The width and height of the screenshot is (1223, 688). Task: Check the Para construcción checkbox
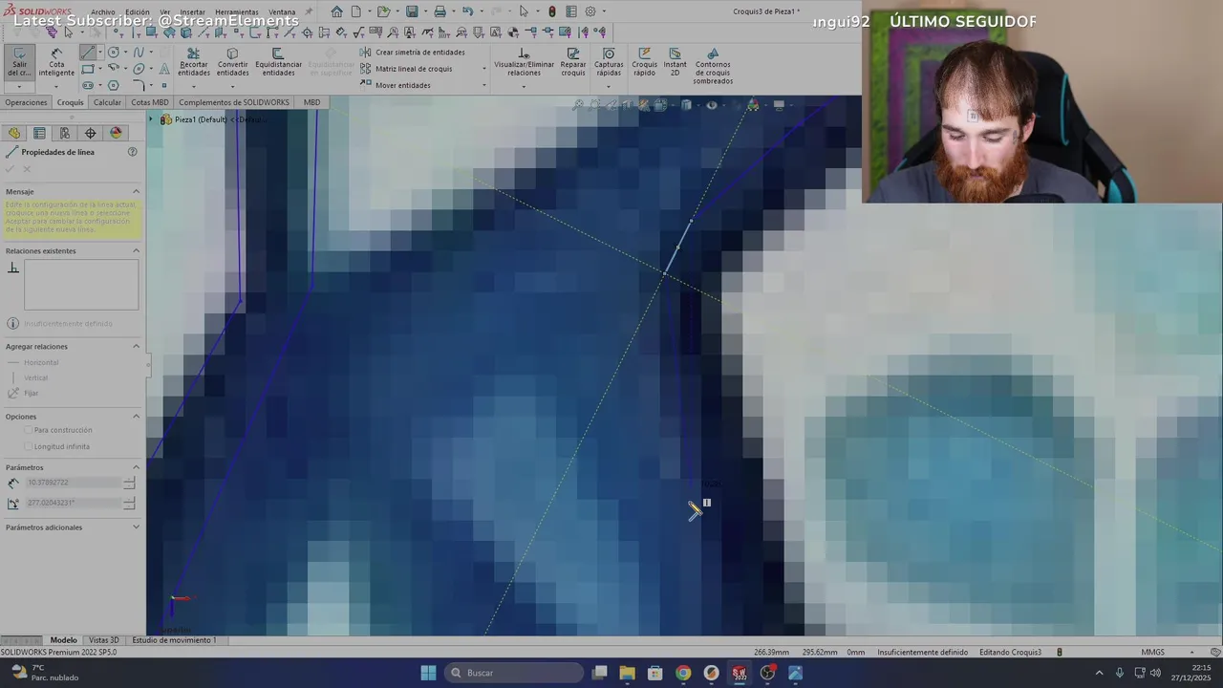tap(27, 430)
